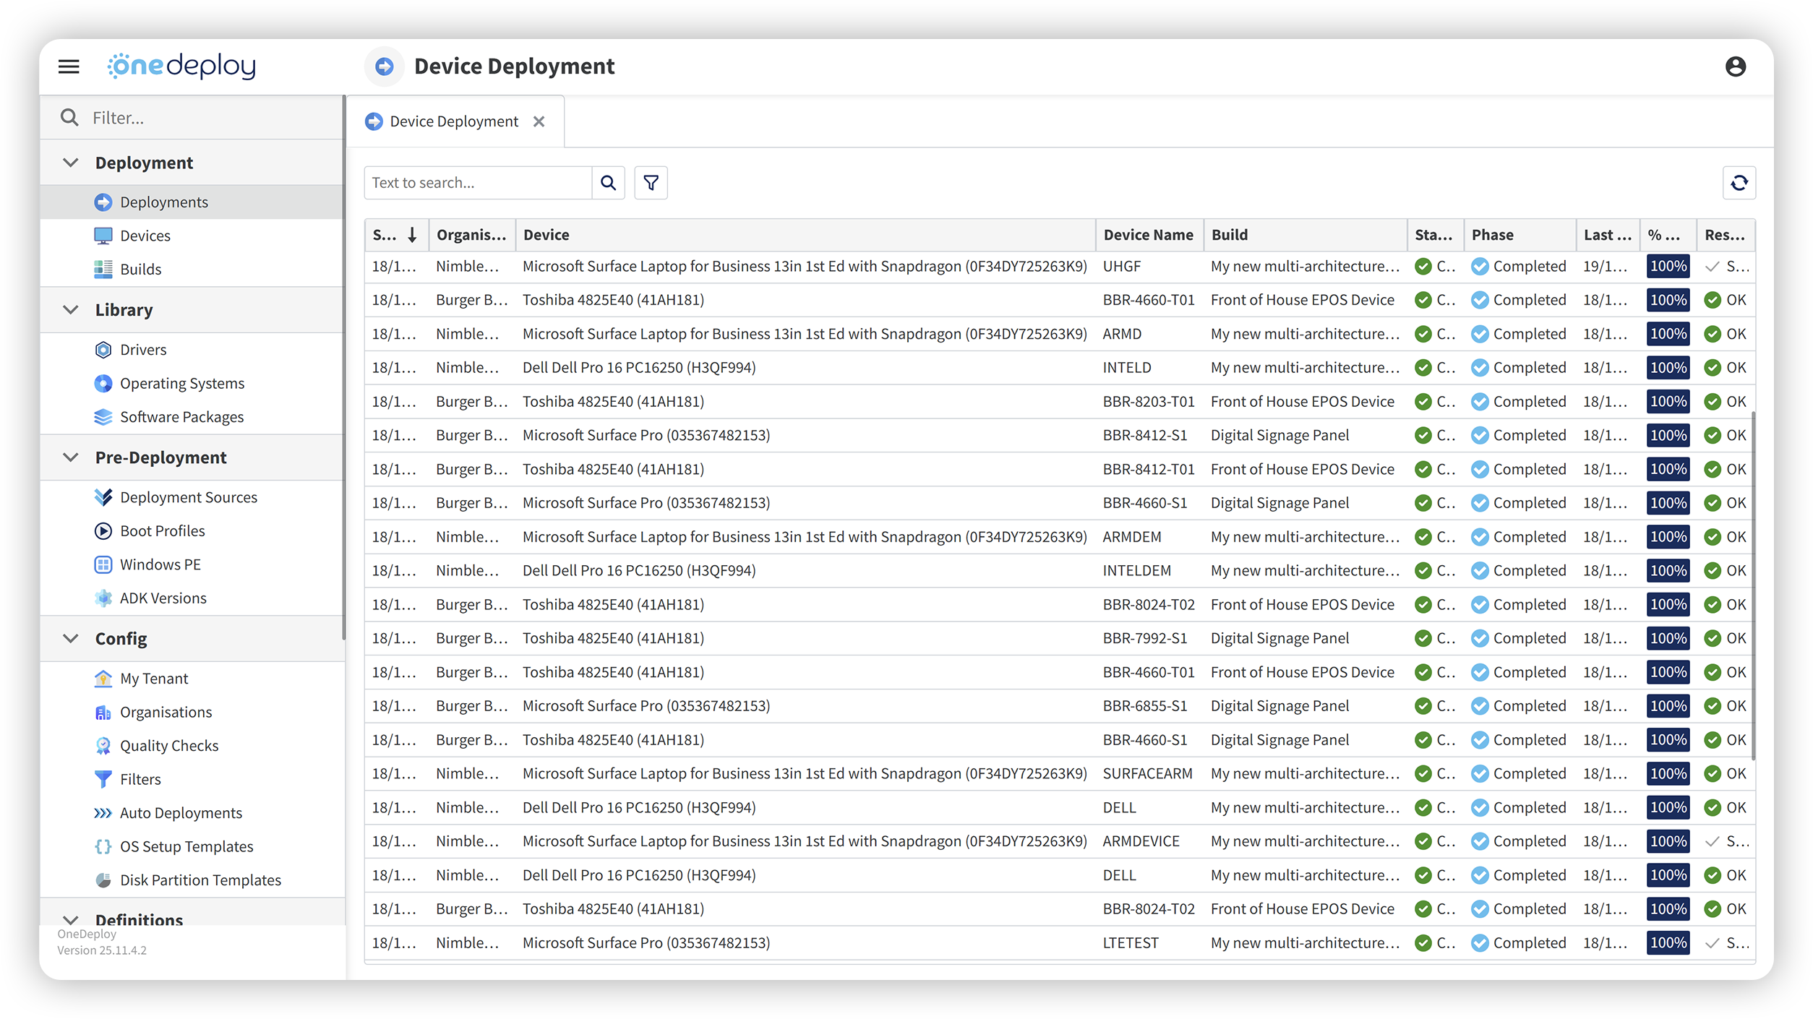Click the refresh deployments icon

point(1739,183)
